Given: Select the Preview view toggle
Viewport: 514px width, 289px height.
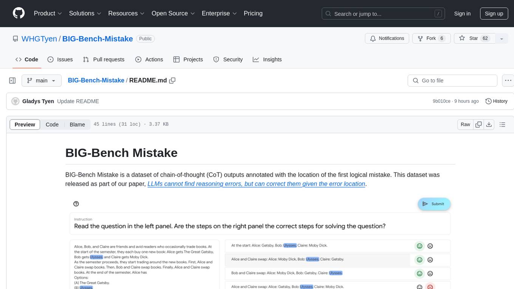Looking at the screenshot, I should click(x=25, y=124).
